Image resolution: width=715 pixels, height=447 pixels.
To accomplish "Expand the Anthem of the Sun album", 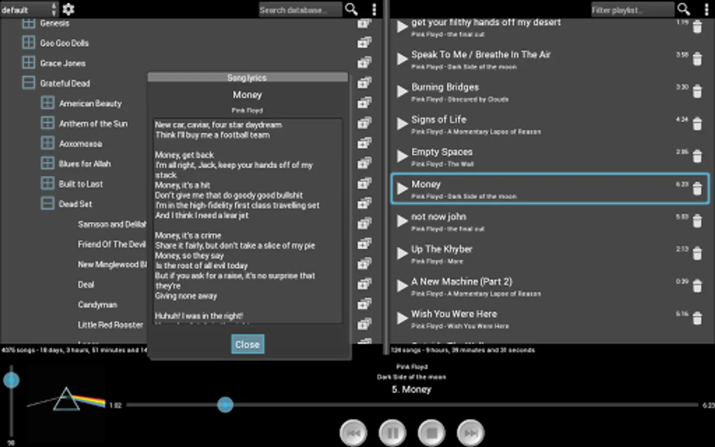I will 47,123.
